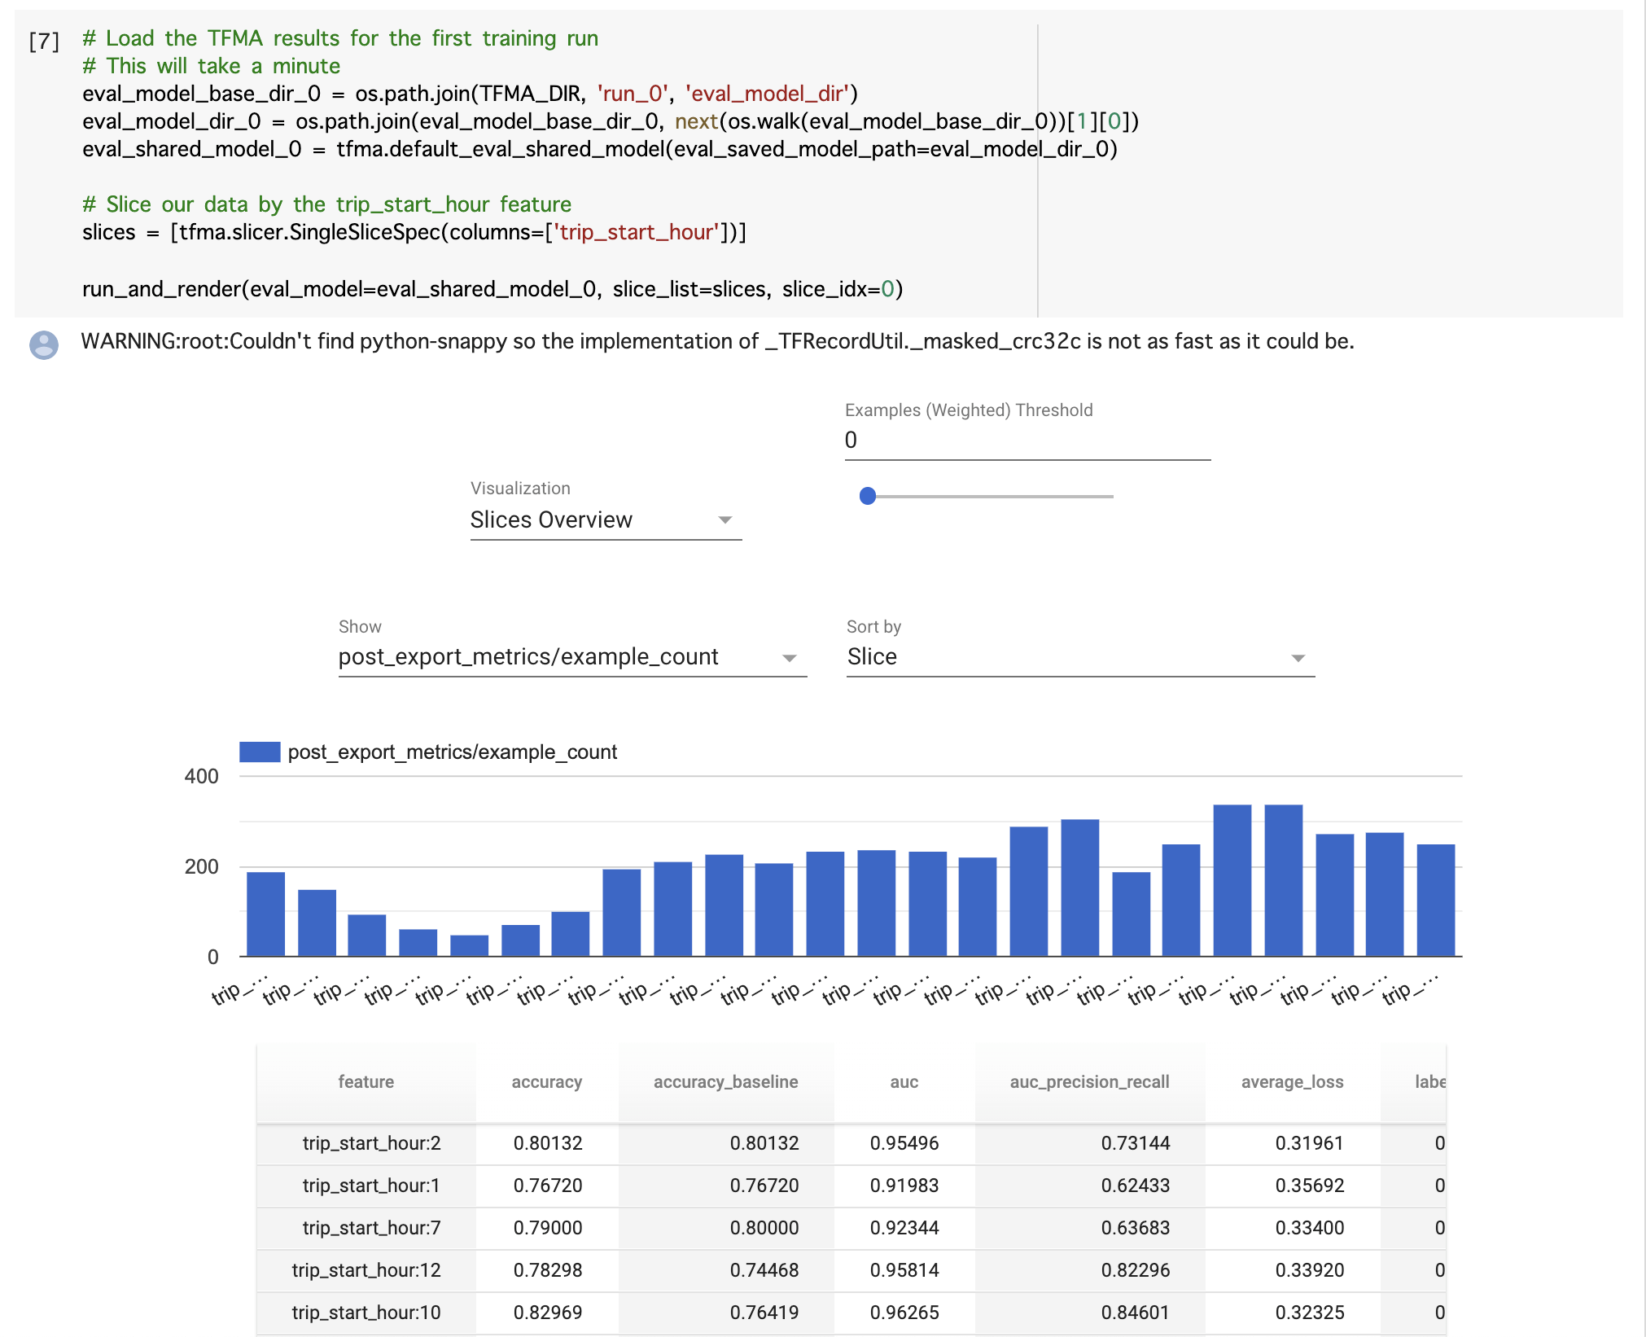Click the auc_precision_recall column header
1646x1337 pixels.
[x=1089, y=1082]
